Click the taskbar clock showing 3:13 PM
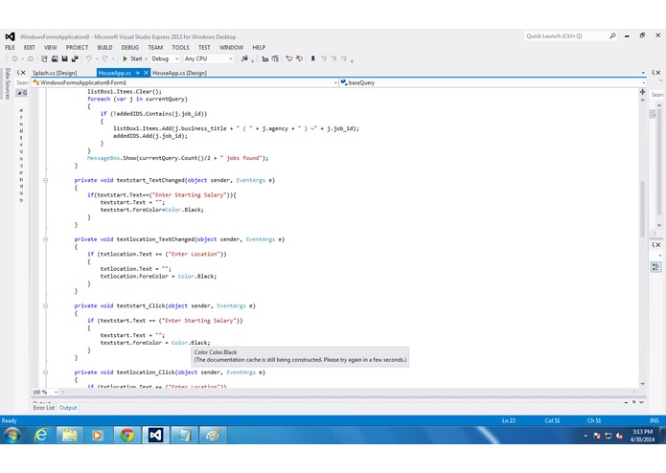Screen dimensions: 666x473 643,436
